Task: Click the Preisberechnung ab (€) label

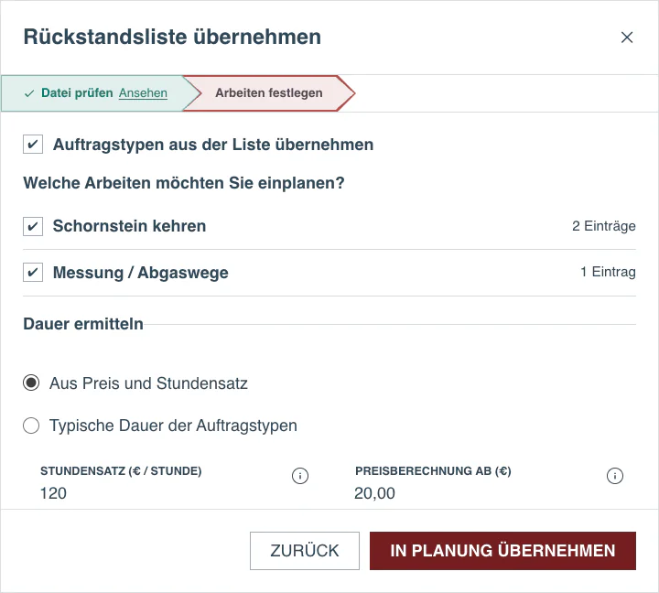Action: (x=433, y=471)
